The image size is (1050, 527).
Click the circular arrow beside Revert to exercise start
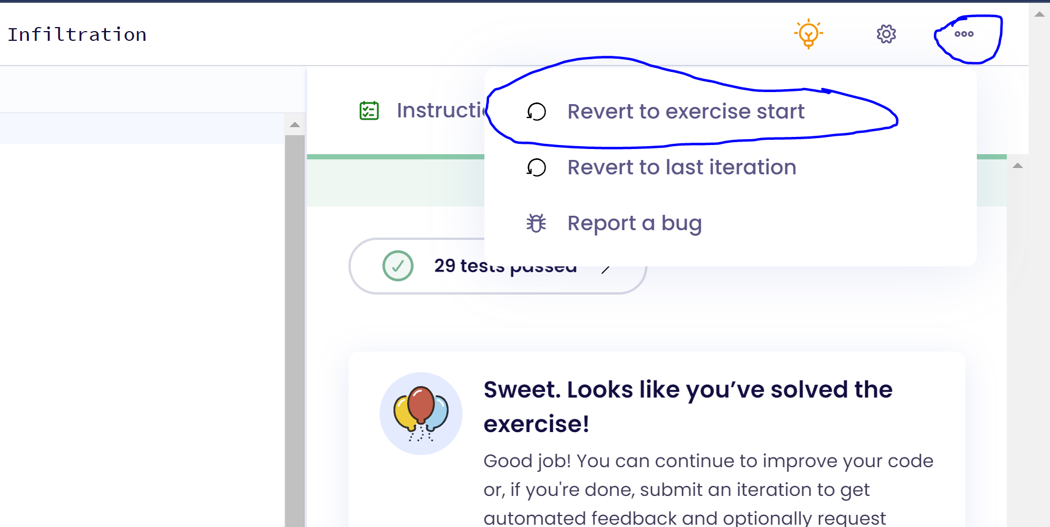click(536, 112)
